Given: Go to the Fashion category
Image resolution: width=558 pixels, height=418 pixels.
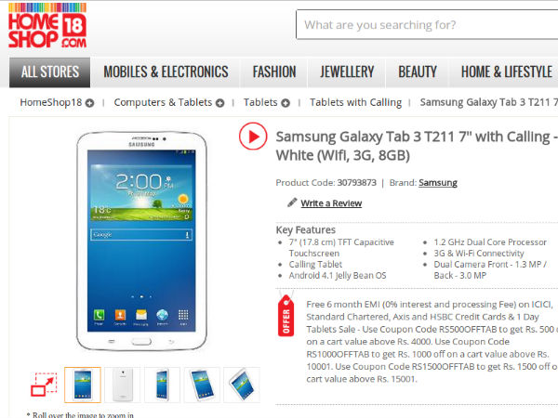Looking at the screenshot, I should tap(274, 72).
